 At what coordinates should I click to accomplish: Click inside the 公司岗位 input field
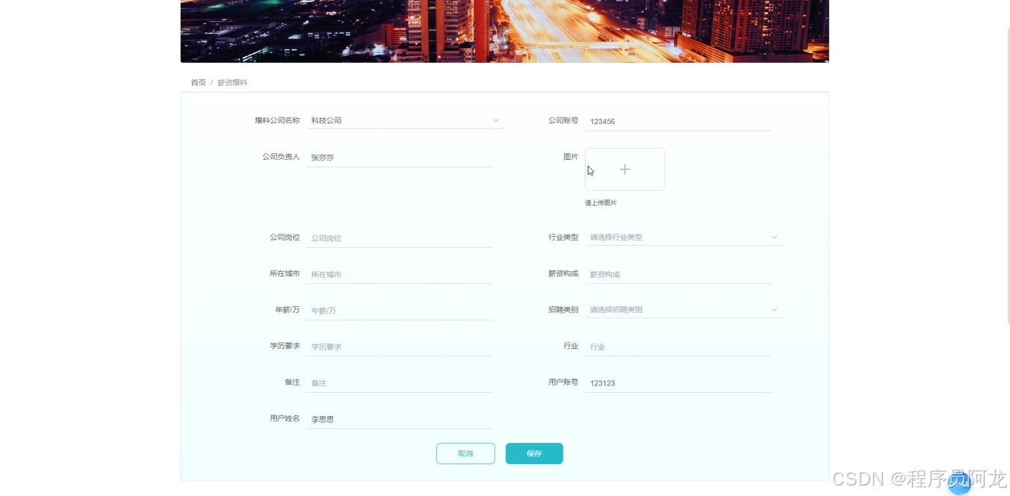click(400, 238)
